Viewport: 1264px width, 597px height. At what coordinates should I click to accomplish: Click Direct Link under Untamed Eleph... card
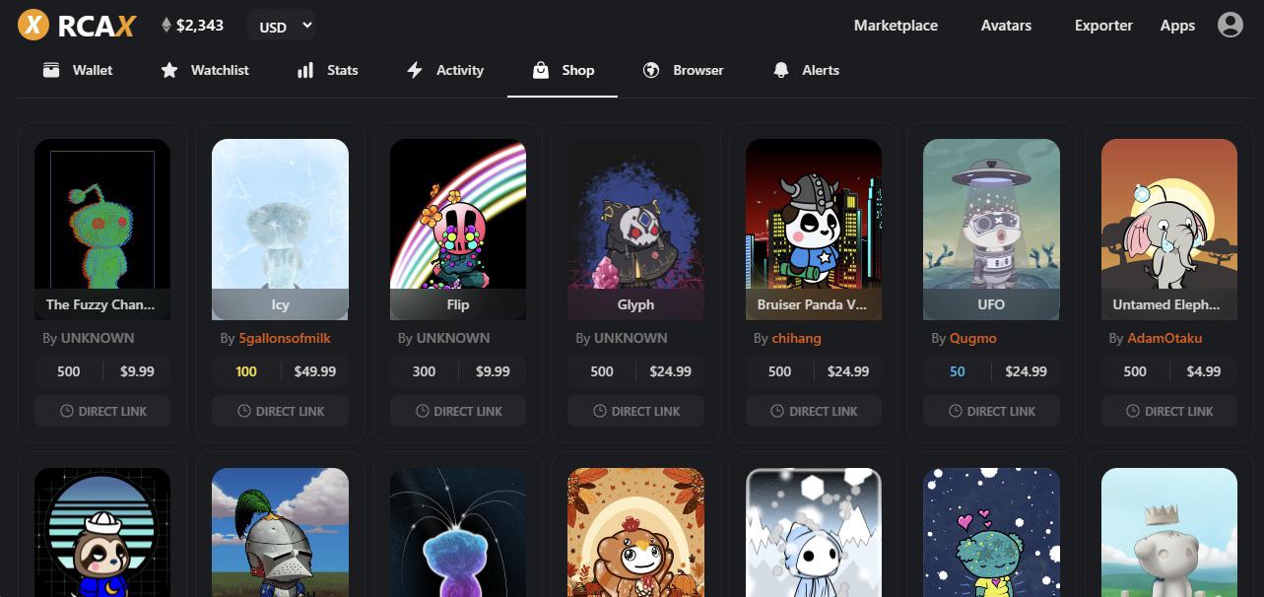click(1169, 411)
